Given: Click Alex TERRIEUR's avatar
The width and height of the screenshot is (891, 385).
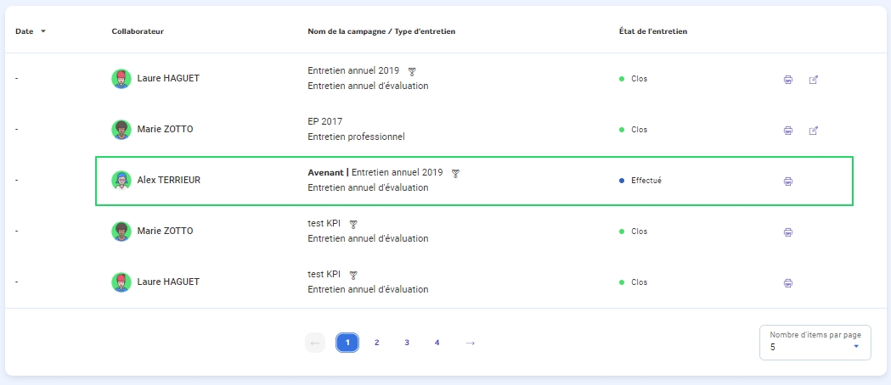Looking at the screenshot, I should 121,181.
